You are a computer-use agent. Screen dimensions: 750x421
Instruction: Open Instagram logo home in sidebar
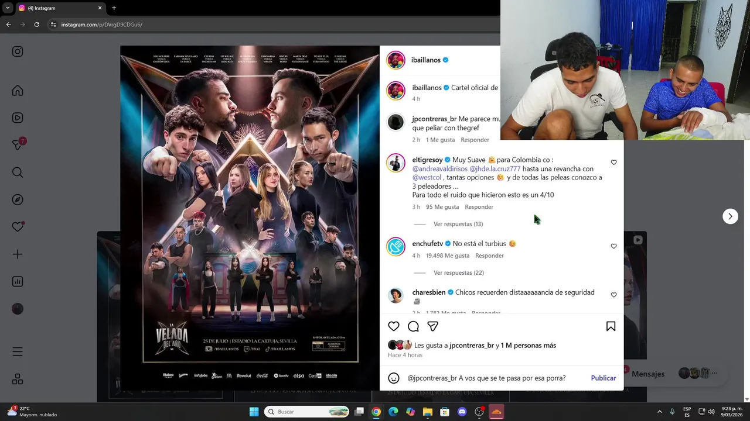[18, 51]
